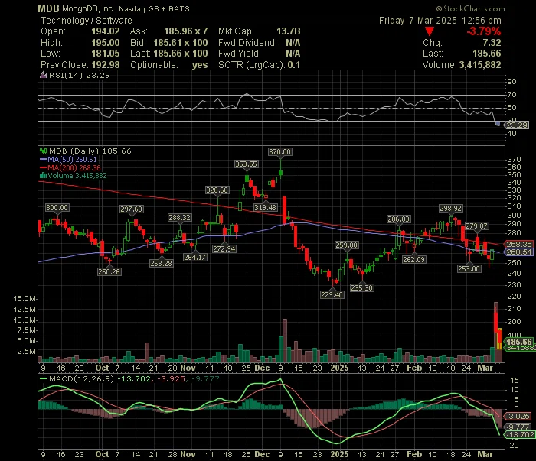The image size is (536, 461).
Task: Click the StockCharts.com watermark link
Action: point(470,8)
